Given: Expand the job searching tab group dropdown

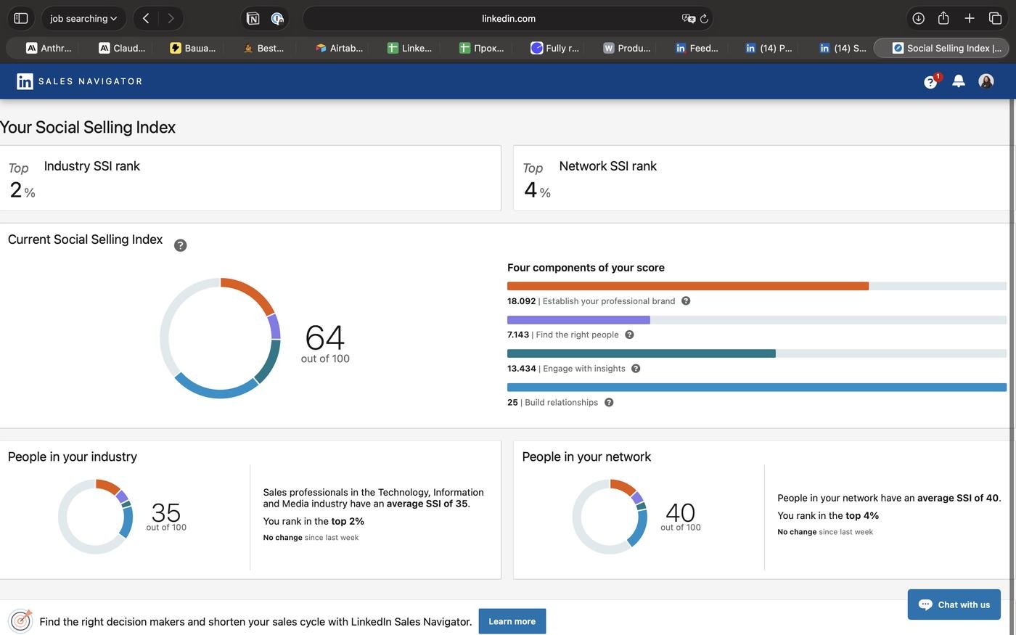Looking at the screenshot, I should [83, 18].
